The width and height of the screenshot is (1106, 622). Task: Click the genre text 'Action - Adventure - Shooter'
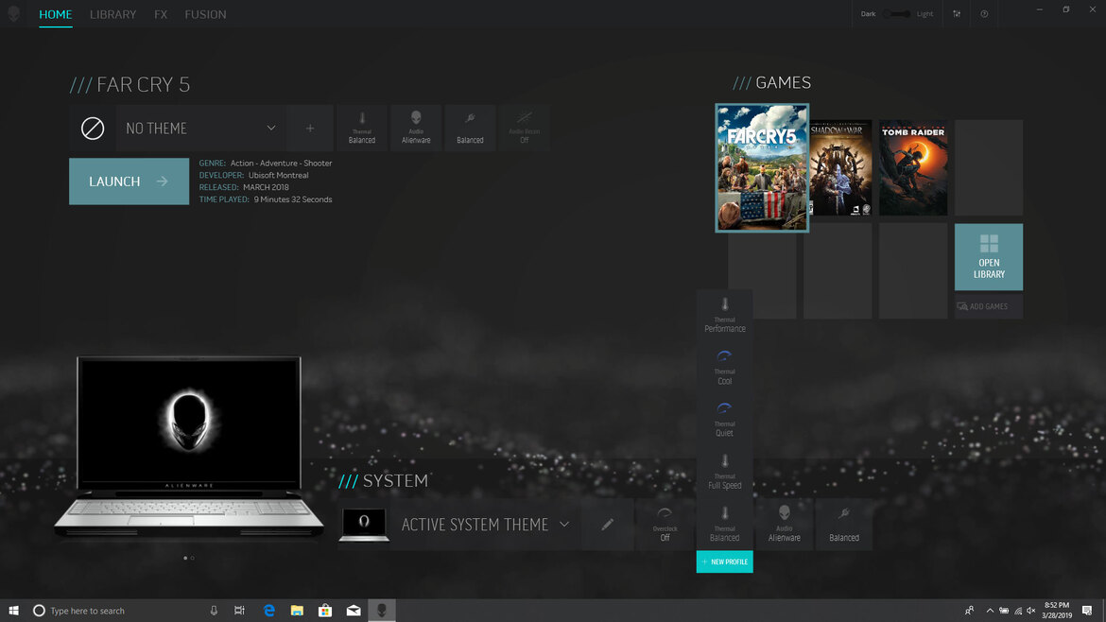[281, 163]
